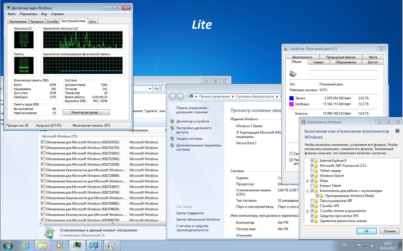
Task: Open the Диспетчер устройств link
Action: click(x=193, y=121)
